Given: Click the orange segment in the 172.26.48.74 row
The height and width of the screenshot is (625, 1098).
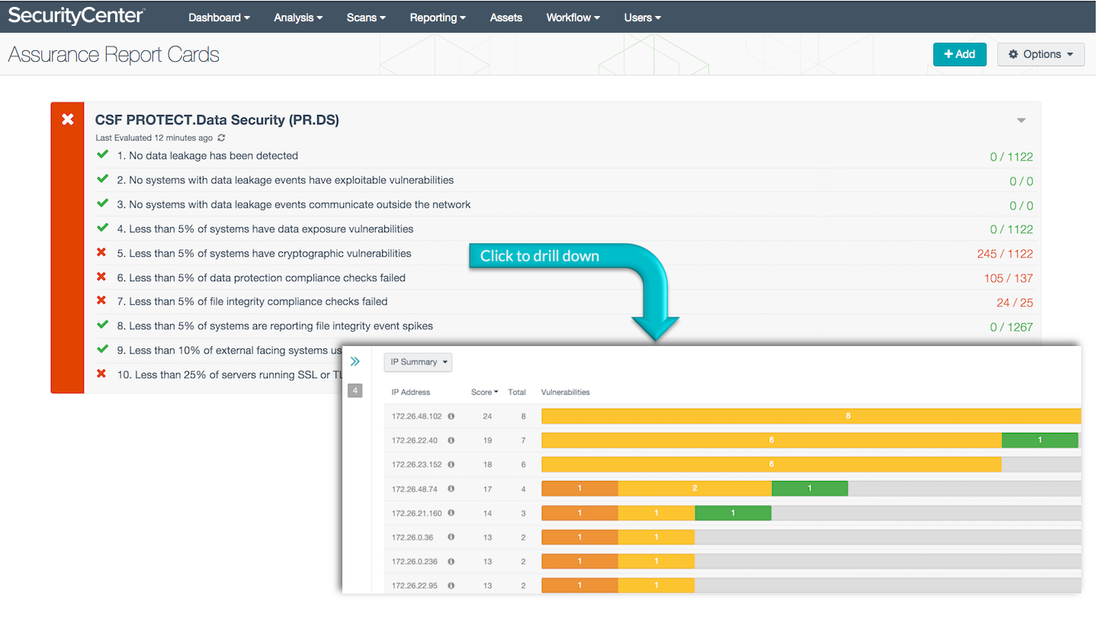Looking at the screenshot, I should tap(579, 489).
